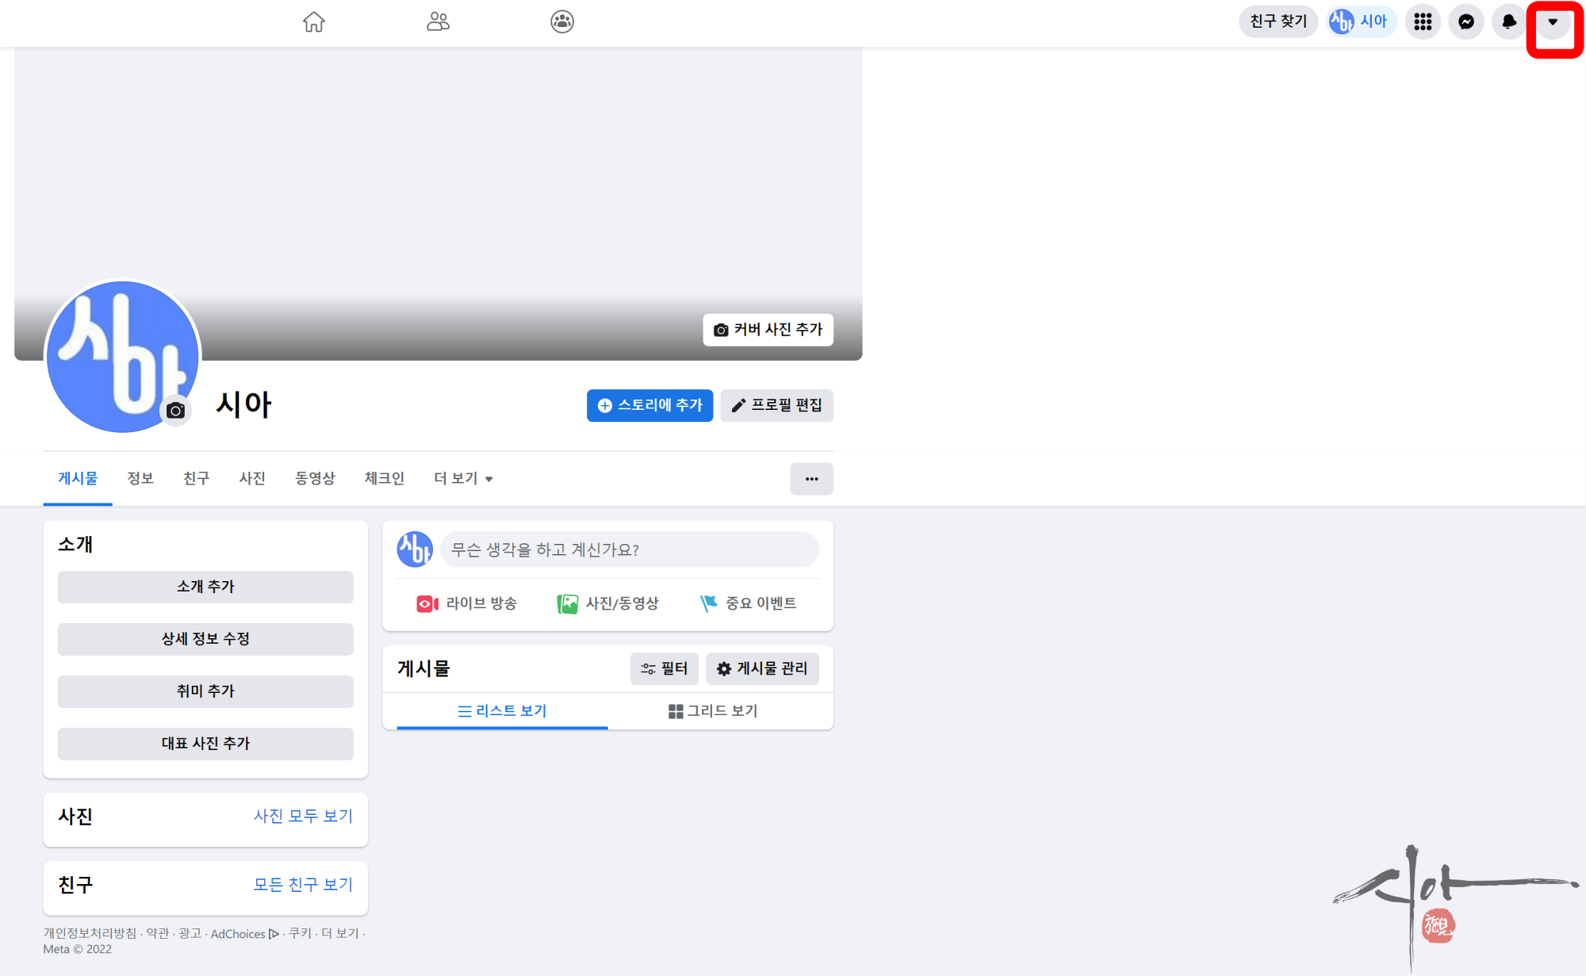
Task: Open the 사진 모두 보기 link
Action: [303, 816]
